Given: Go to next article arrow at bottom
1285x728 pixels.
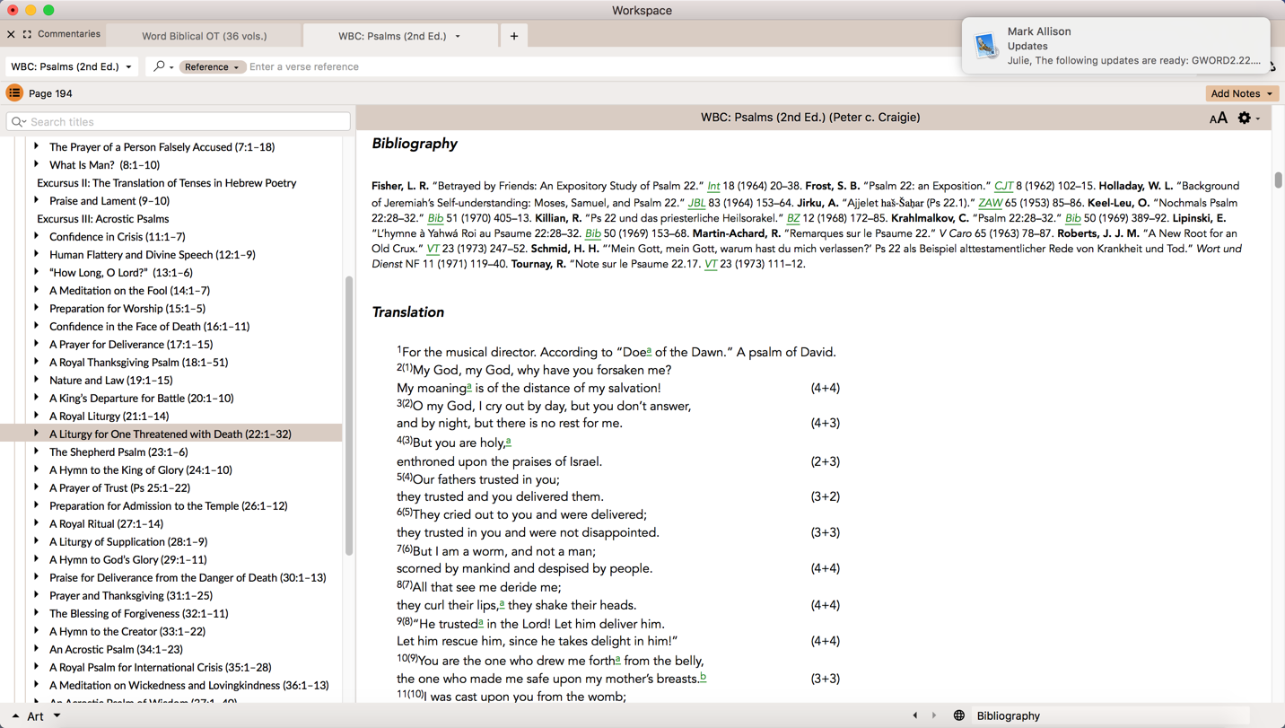Looking at the screenshot, I should point(934,715).
